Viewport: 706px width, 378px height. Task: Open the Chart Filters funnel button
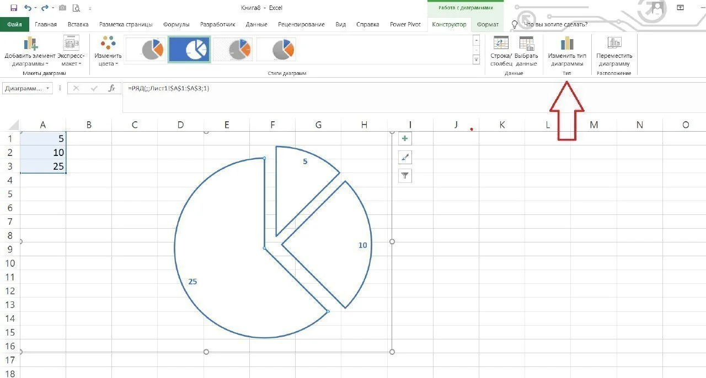[405, 176]
